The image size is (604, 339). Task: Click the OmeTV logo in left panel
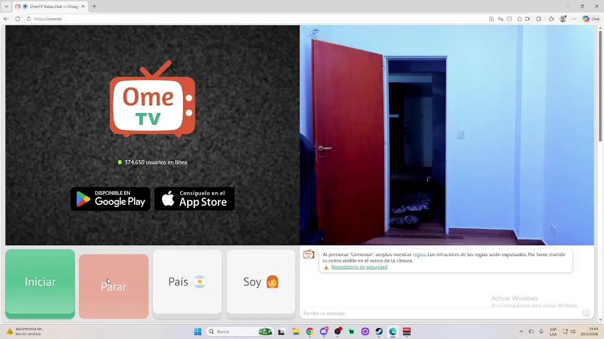point(152,99)
